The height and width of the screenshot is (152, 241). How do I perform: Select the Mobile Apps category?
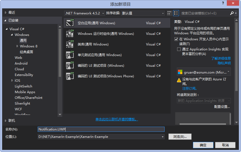click(25, 92)
